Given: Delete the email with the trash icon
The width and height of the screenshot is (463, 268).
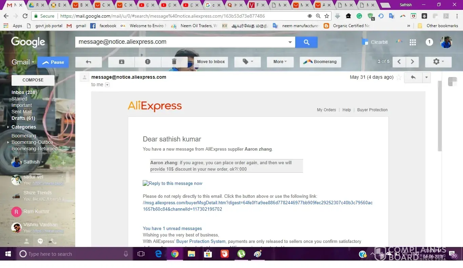Looking at the screenshot, I should [174, 62].
